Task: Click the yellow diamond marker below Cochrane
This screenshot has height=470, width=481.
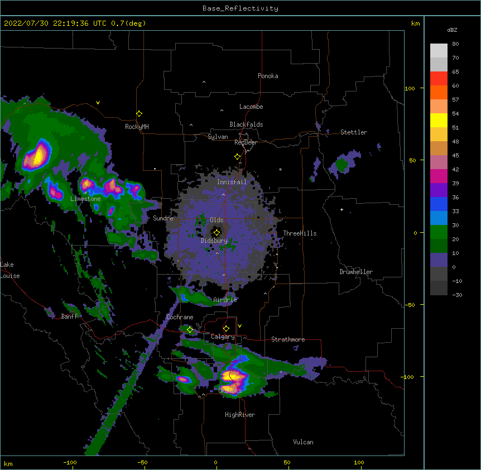Action: (x=190, y=330)
